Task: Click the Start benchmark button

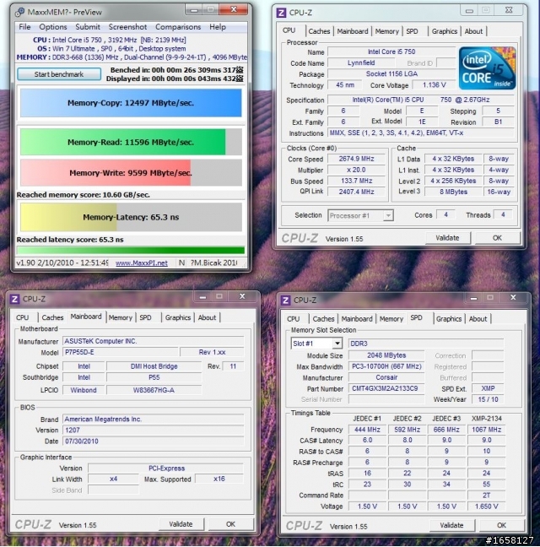Action: pos(59,74)
